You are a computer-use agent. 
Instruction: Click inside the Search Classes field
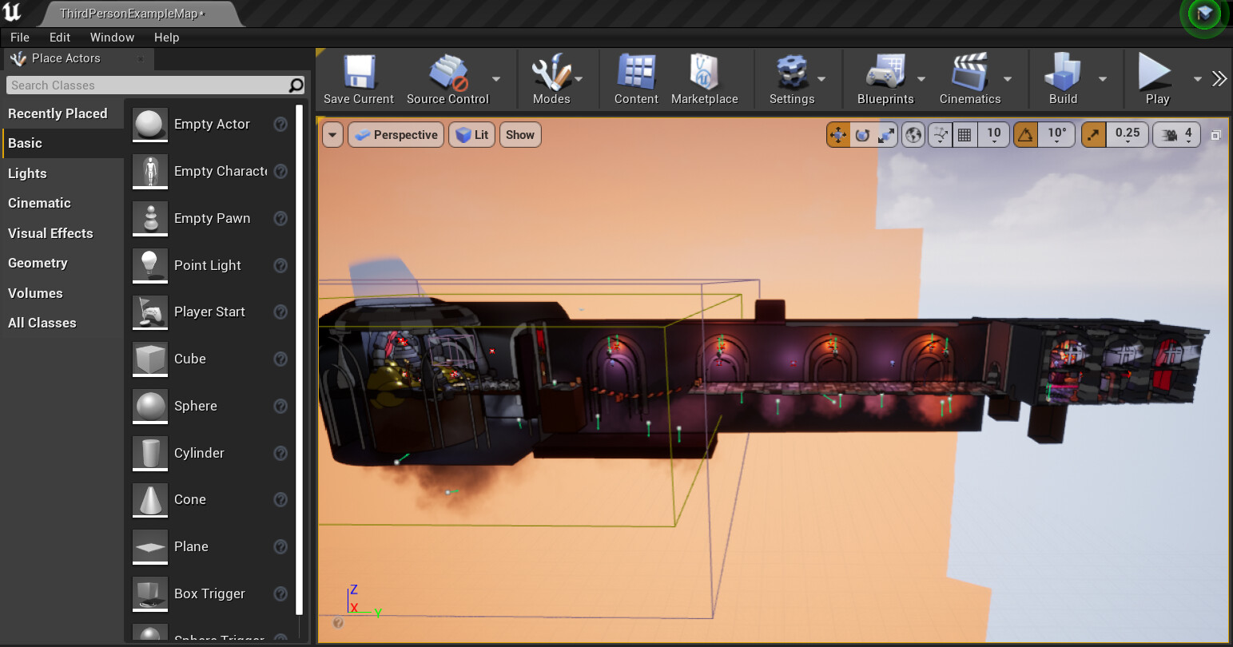point(144,85)
